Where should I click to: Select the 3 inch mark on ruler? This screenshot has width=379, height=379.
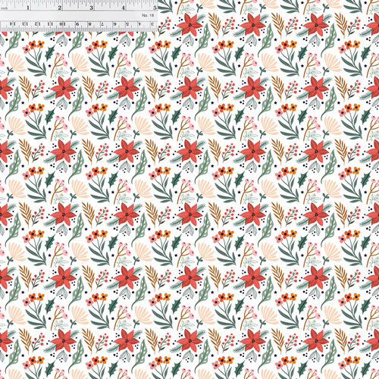[x=92, y=8]
